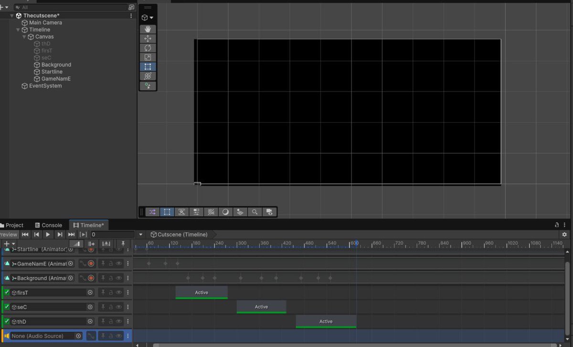Enable recording on GameNamE track
Viewport: 573px width, 347px height.
coord(91,263)
